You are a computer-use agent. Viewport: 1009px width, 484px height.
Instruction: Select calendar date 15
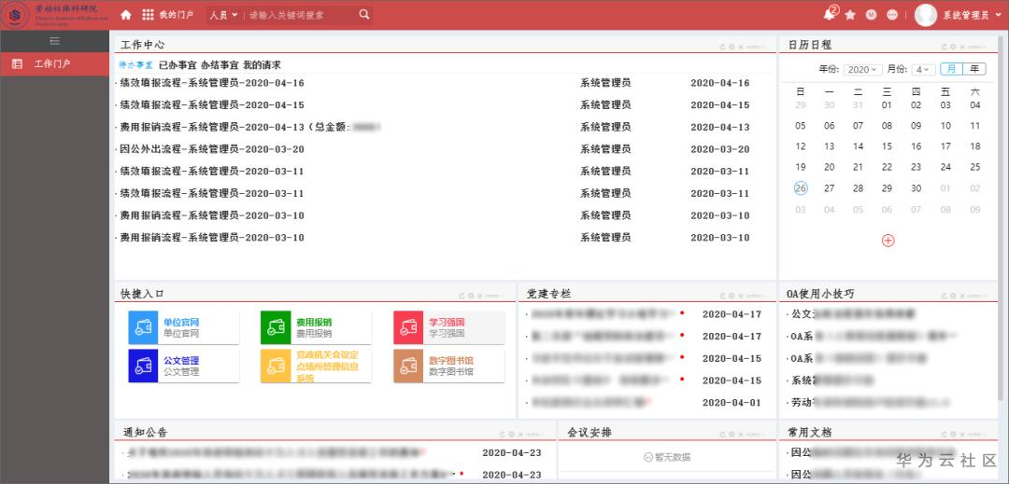tap(887, 146)
